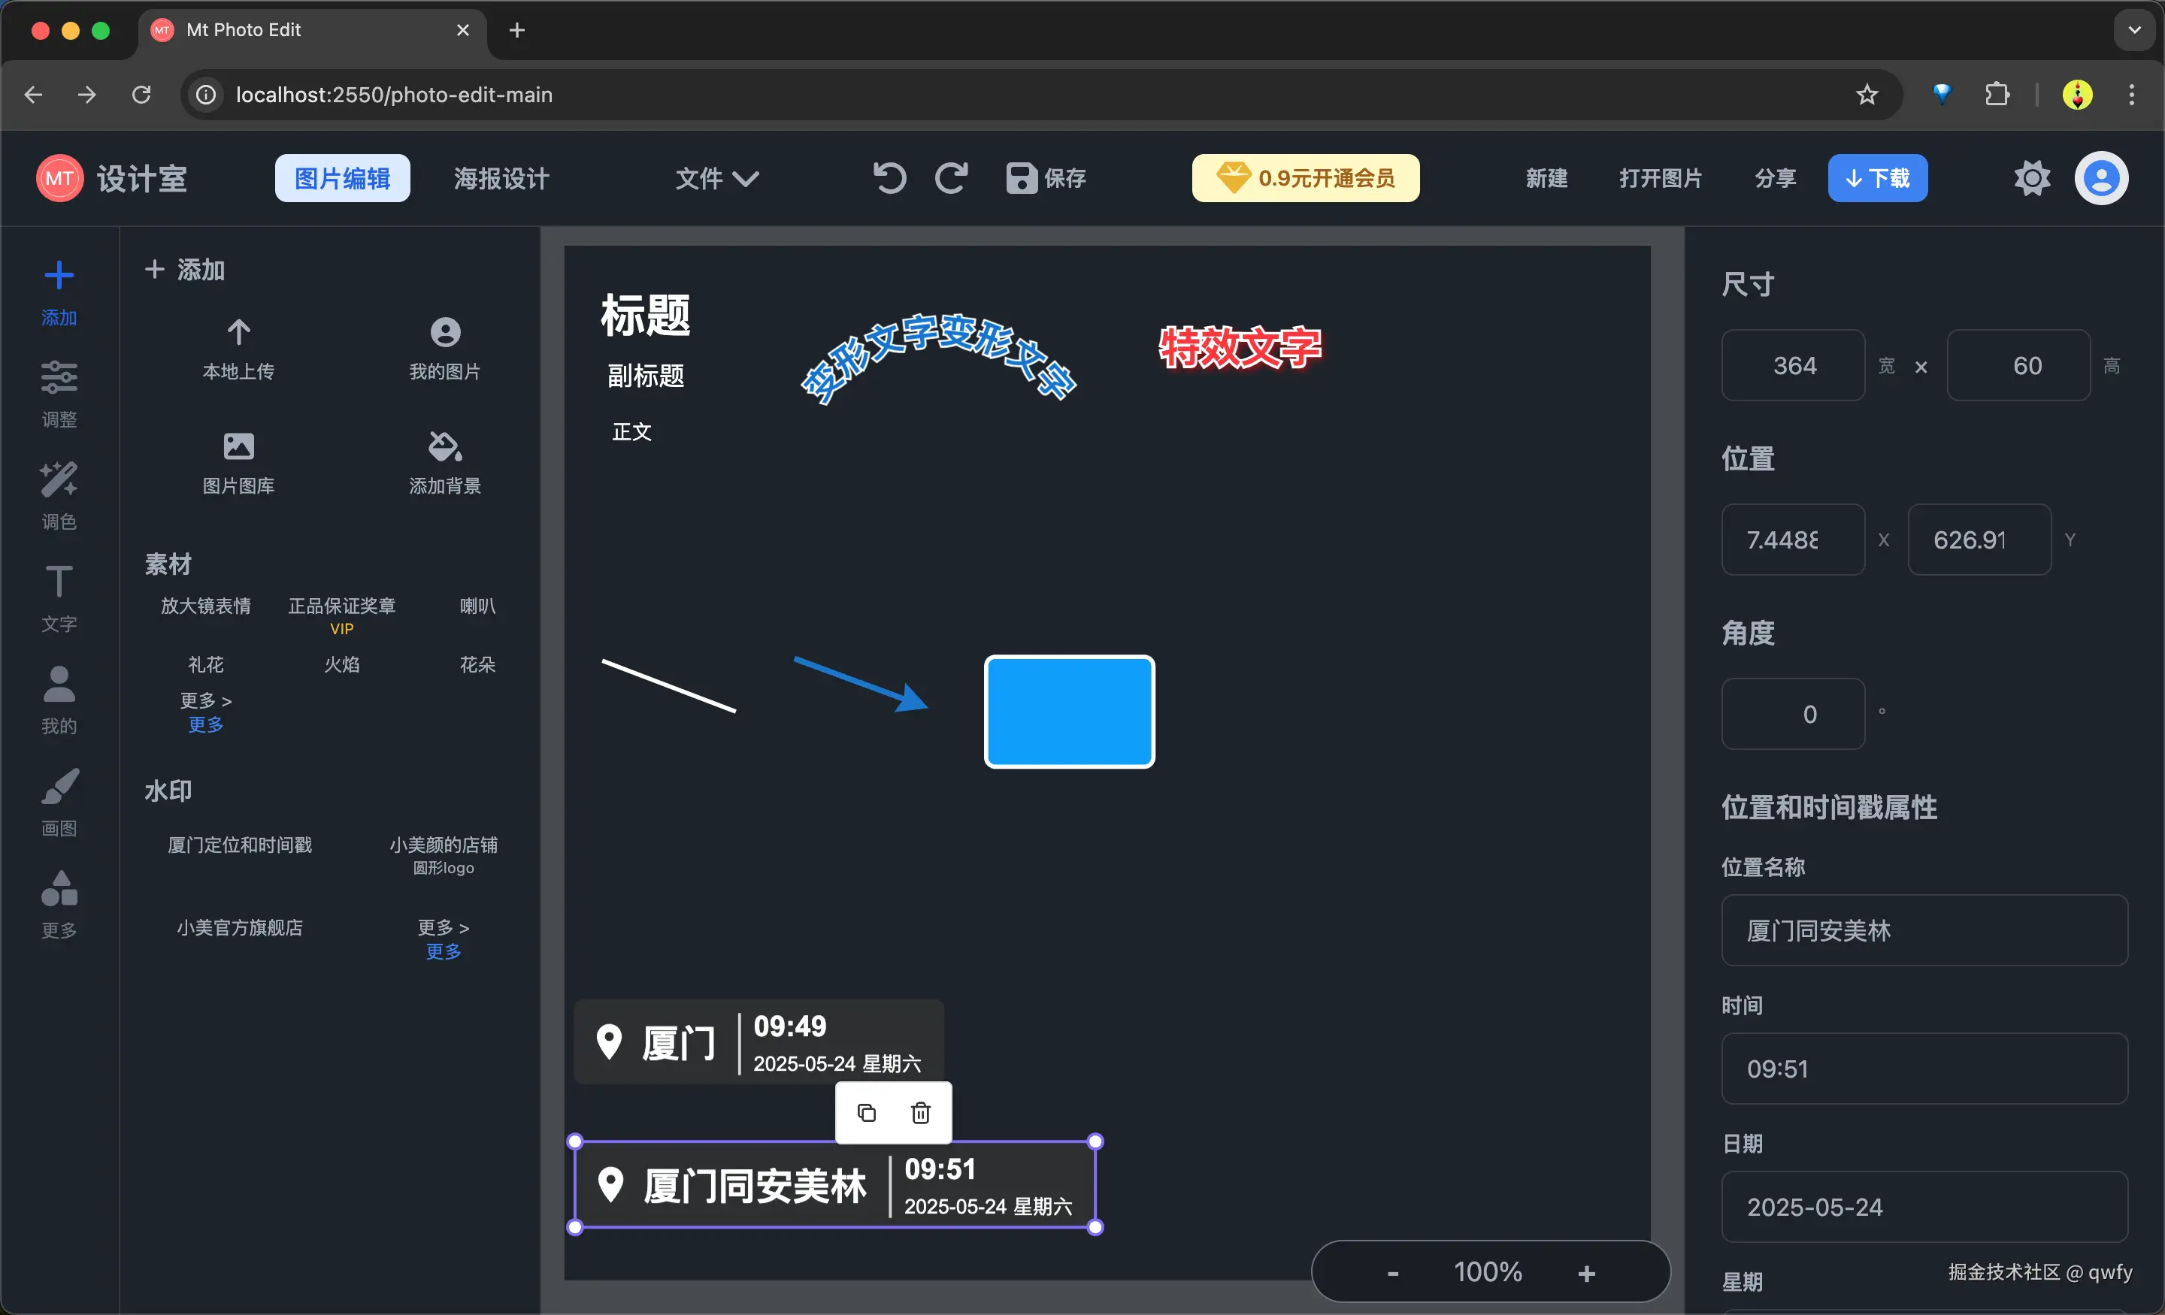Click the undo arrow icon

889,178
